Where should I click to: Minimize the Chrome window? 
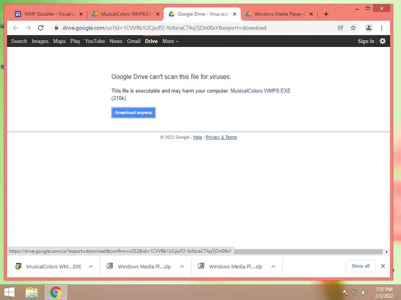pyautogui.click(x=357, y=9)
